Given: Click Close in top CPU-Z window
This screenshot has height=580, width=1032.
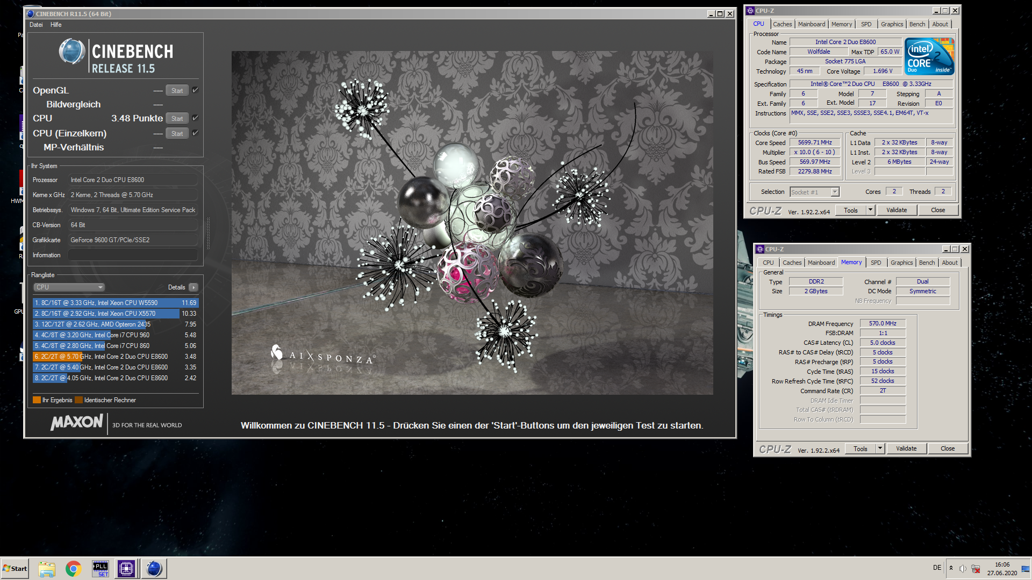Looking at the screenshot, I should (938, 210).
